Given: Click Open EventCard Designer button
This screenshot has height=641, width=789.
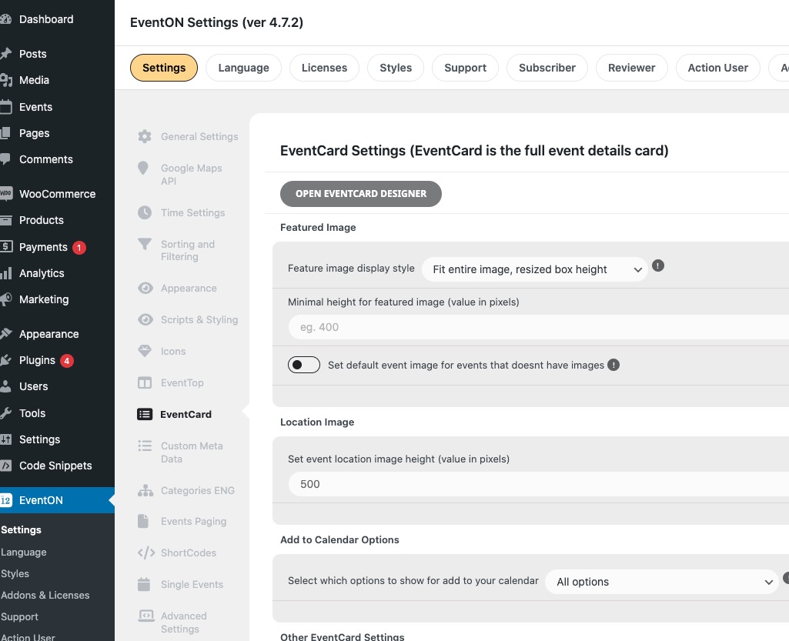Looking at the screenshot, I should (361, 194).
